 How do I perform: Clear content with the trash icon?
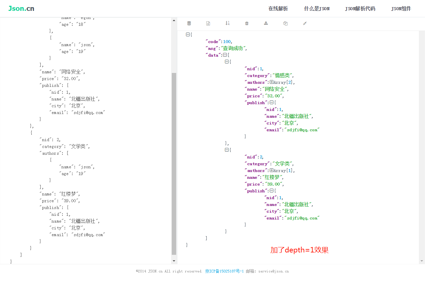pyautogui.click(x=247, y=23)
